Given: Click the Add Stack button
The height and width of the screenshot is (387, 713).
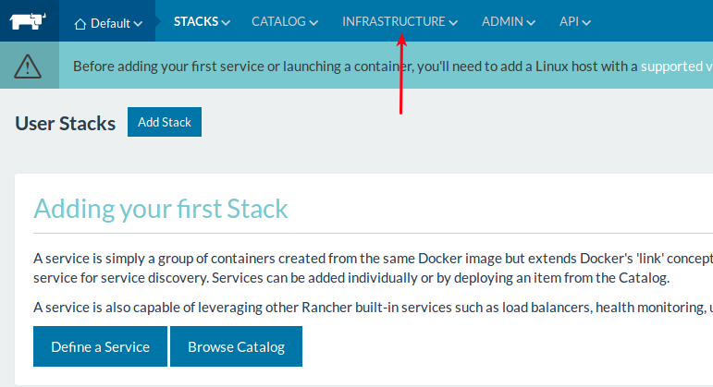Looking at the screenshot, I should point(165,122).
